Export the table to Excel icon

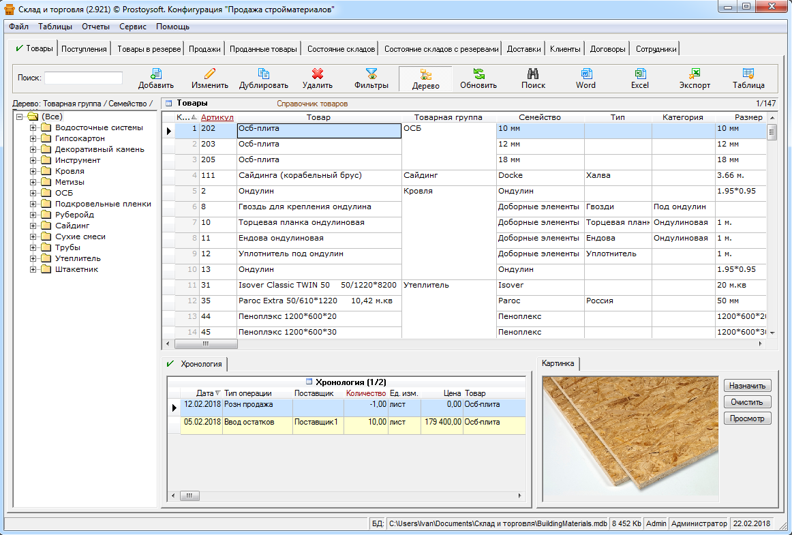click(640, 78)
